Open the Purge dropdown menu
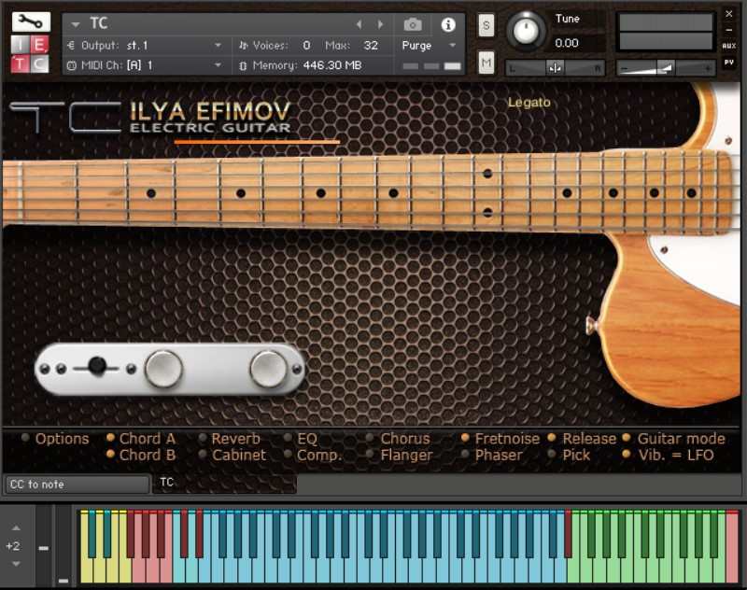This screenshot has height=590, width=747. click(453, 45)
